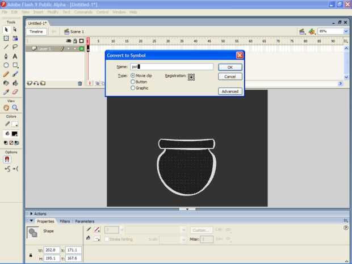Click the Edit Symbols icon

(x=312, y=32)
